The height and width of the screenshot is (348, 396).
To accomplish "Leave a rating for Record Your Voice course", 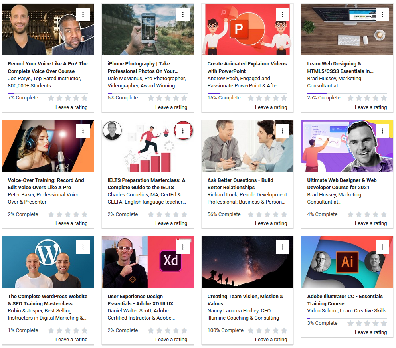I will 71,107.
